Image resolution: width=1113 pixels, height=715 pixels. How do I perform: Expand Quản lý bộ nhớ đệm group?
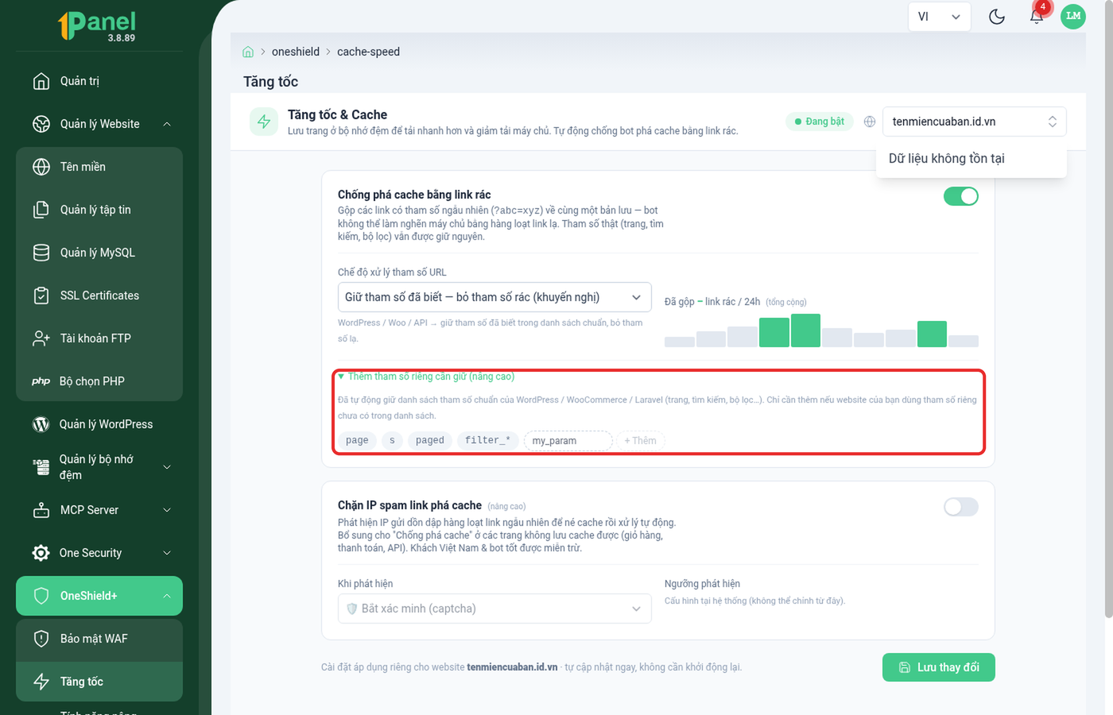coord(99,467)
